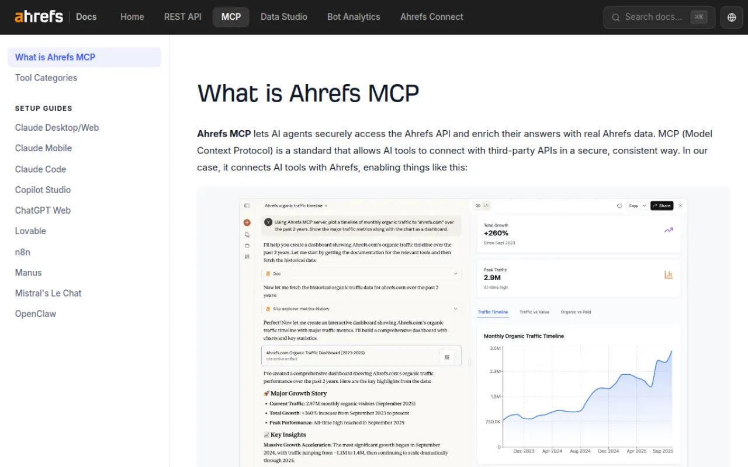Open What is Ahrefs MCP in the sidebar
Screen dimensions: 748x467
point(84,57)
